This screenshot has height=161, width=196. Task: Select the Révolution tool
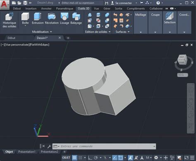pyautogui.click(x=52, y=18)
